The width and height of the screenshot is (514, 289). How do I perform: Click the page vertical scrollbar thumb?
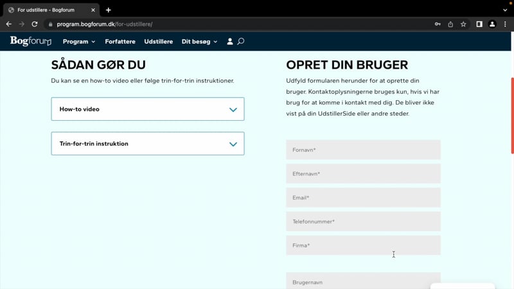point(512,116)
